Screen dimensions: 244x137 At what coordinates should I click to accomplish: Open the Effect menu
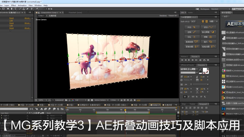click(x=13, y=5)
